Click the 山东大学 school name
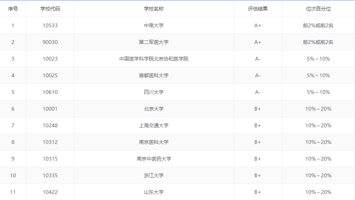355x200 pixels. pyautogui.click(x=154, y=192)
